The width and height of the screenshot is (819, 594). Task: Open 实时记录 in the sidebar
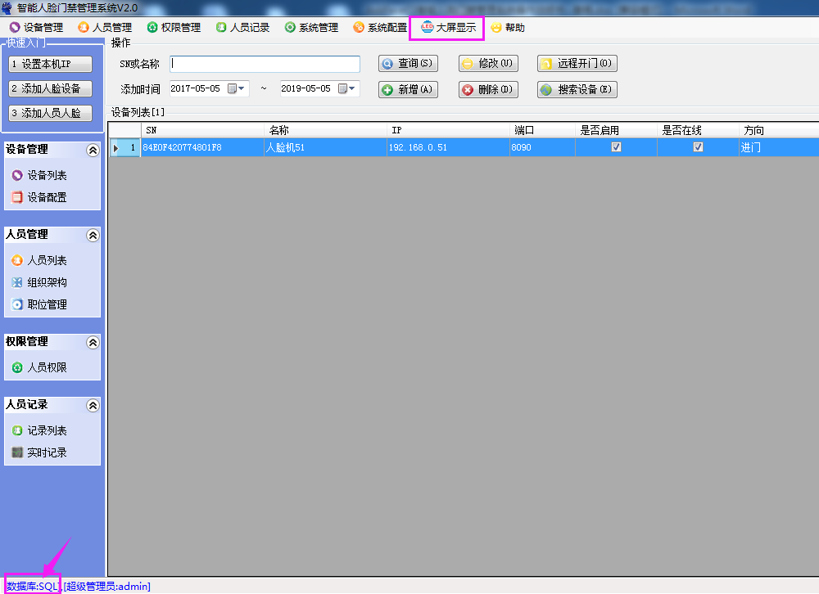pyautogui.click(x=47, y=452)
